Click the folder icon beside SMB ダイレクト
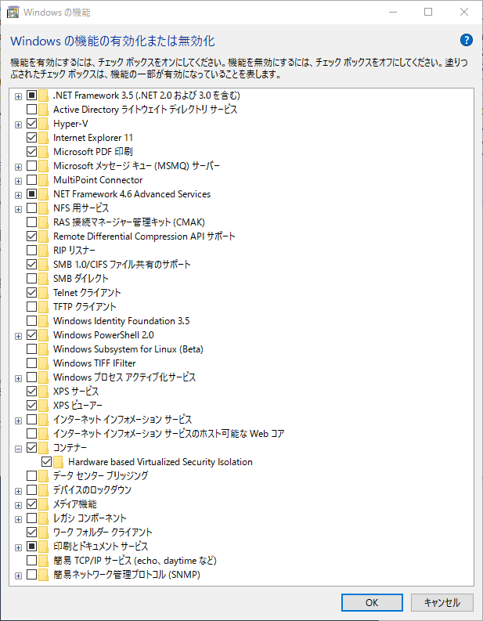Image resolution: width=483 pixels, height=621 pixels. click(x=44, y=279)
